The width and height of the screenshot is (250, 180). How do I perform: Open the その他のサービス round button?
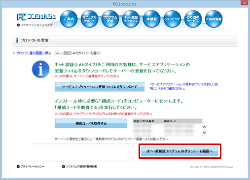point(193,19)
